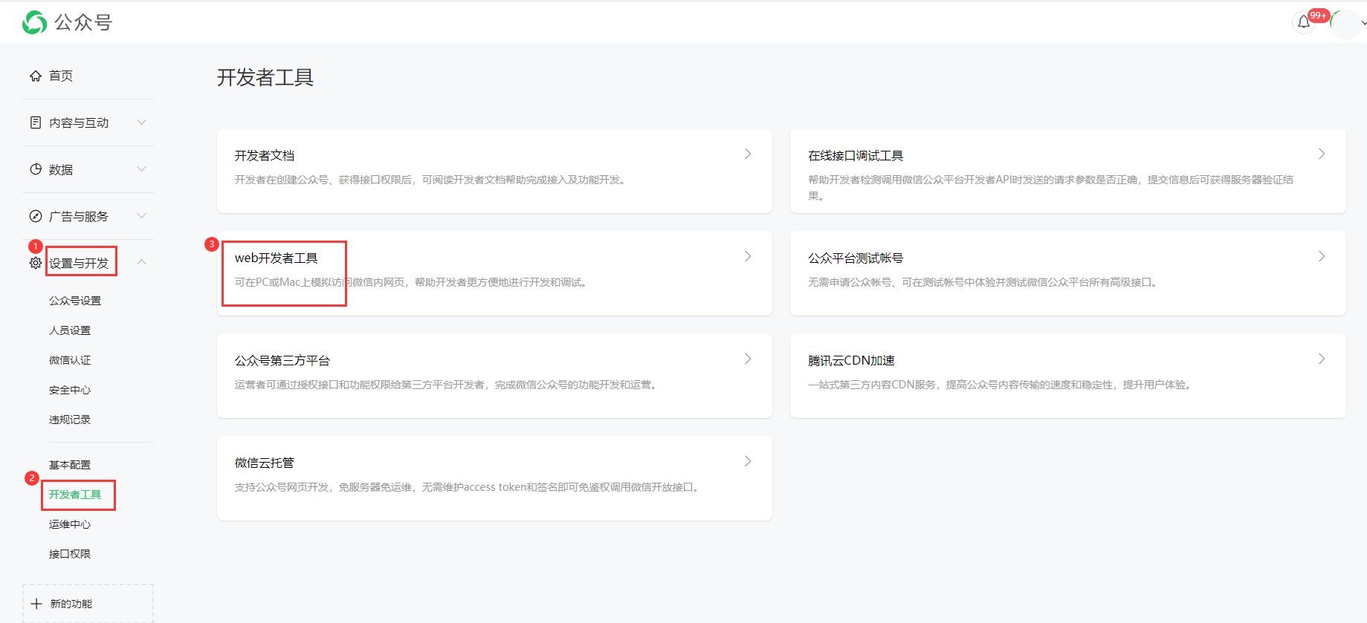Expand the 数据 menu chevron

(141, 169)
